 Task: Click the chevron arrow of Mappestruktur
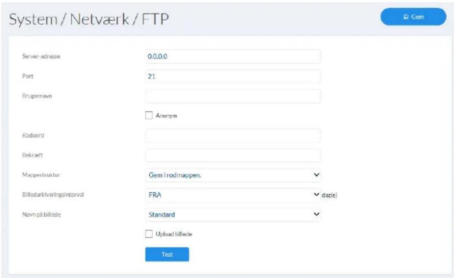pos(317,175)
